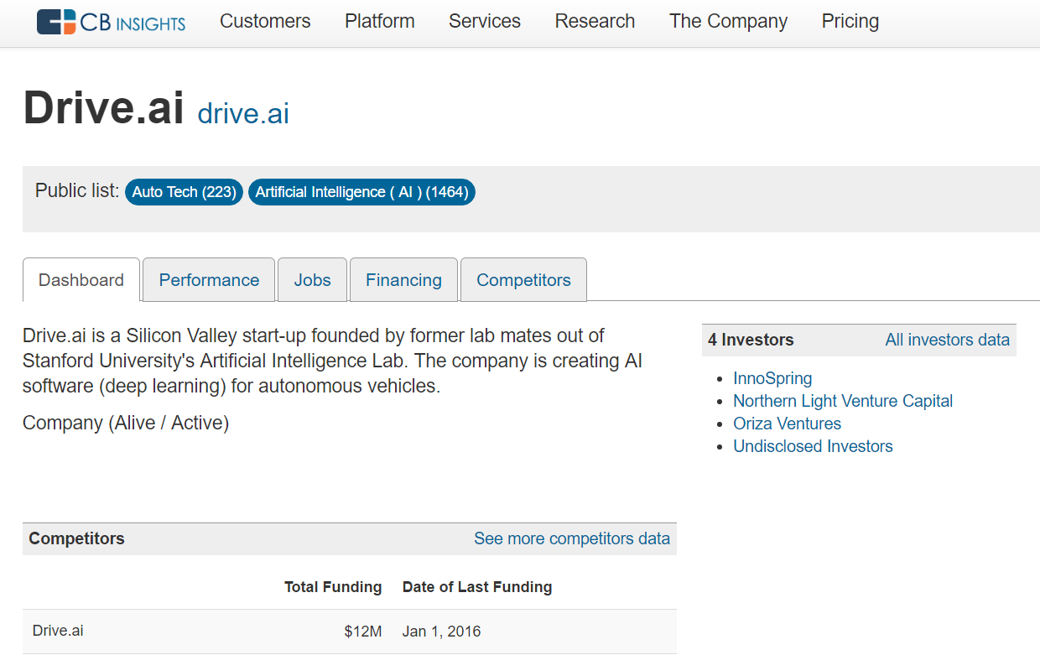Visit the drive.ai website link
Screen dimensions: 1040x655
click(243, 113)
